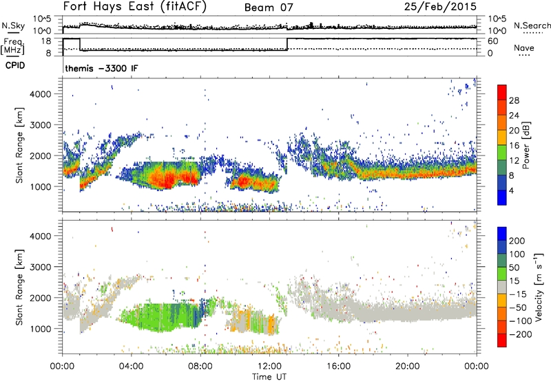This screenshot has width=551, height=381.
Task: Click the "20" power colorbar label
Action: tap(514, 131)
